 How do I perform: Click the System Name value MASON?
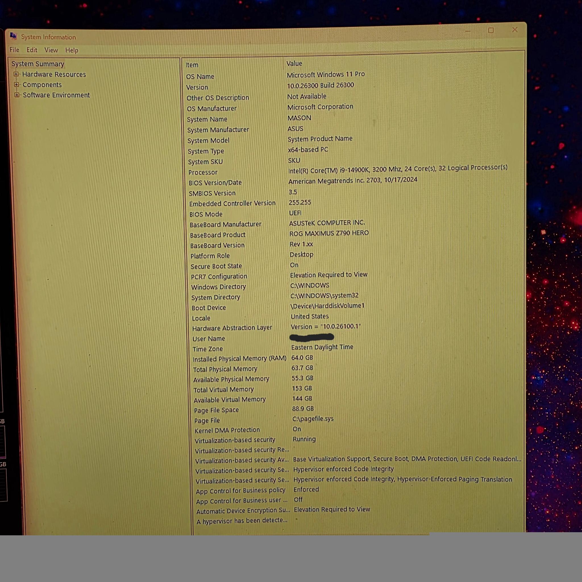pos(299,118)
